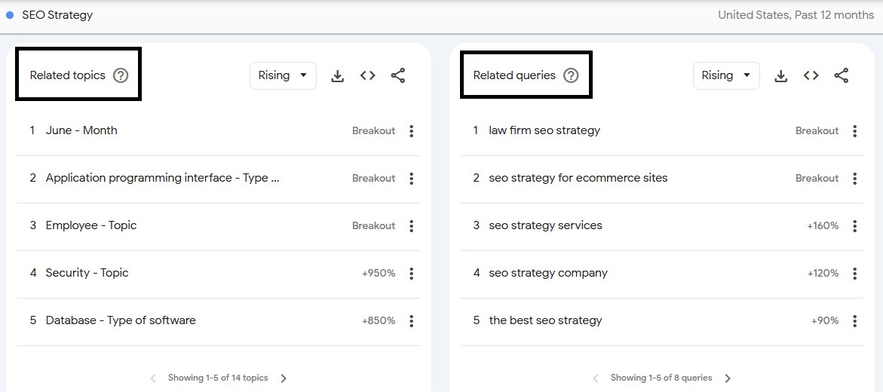Viewport: 883px width, 392px height.
Task: Open Database - Type of software topic
Action: (x=121, y=320)
